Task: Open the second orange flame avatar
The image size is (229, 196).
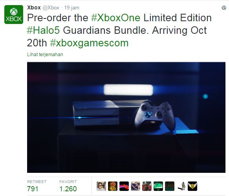Action: click(113, 186)
